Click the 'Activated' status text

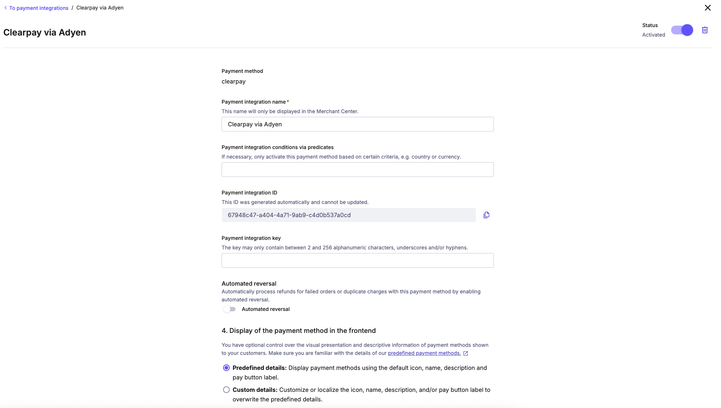pyautogui.click(x=653, y=35)
